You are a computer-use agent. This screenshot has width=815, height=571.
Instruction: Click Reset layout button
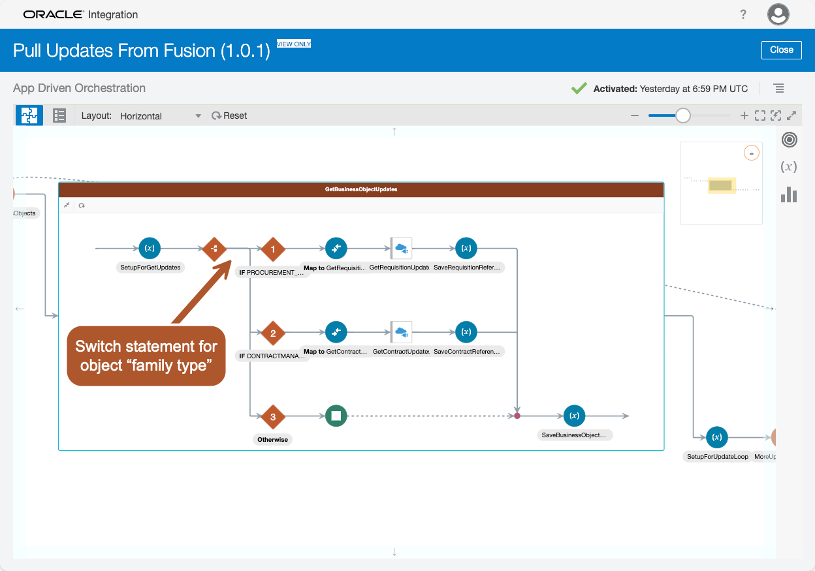point(229,116)
